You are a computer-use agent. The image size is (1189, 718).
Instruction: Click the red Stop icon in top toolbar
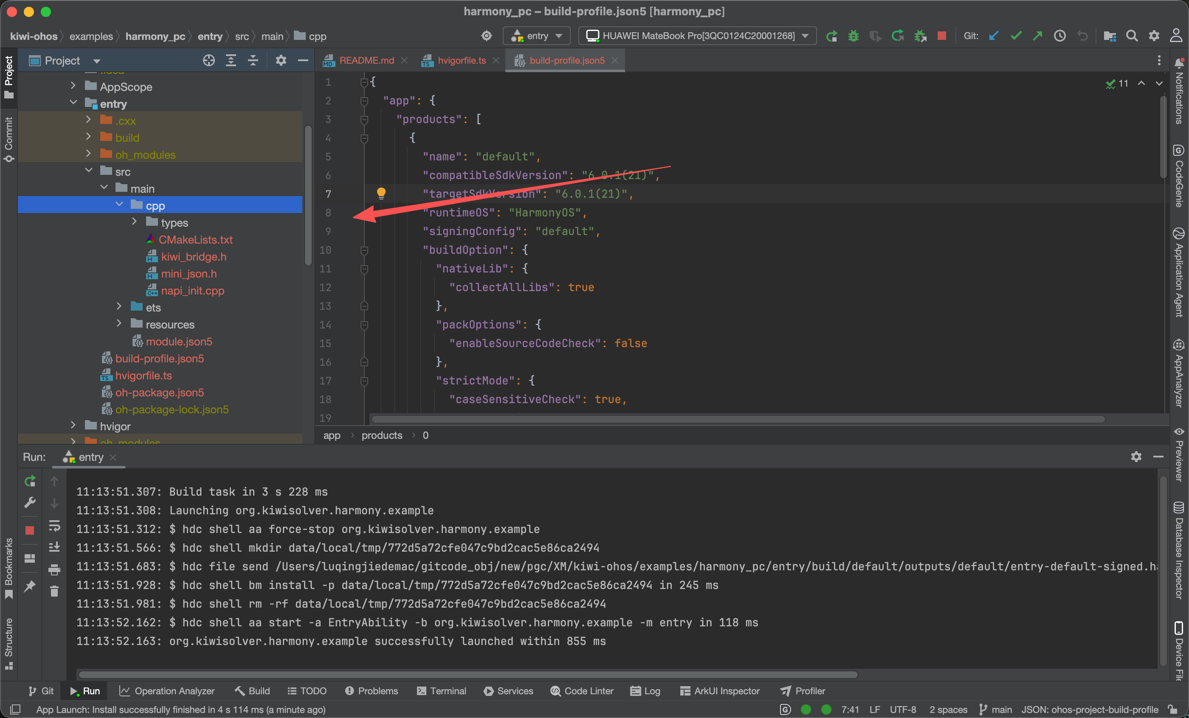[941, 36]
